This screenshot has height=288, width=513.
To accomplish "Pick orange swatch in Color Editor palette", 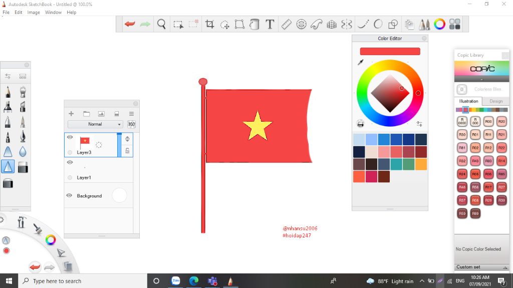I will [x=421, y=164].
